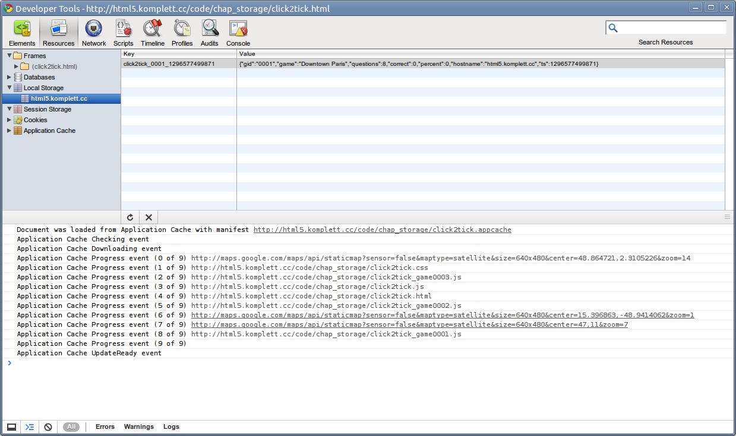The width and height of the screenshot is (736, 436).
Task: Open the Elements panel
Action: [x=22, y=33]
